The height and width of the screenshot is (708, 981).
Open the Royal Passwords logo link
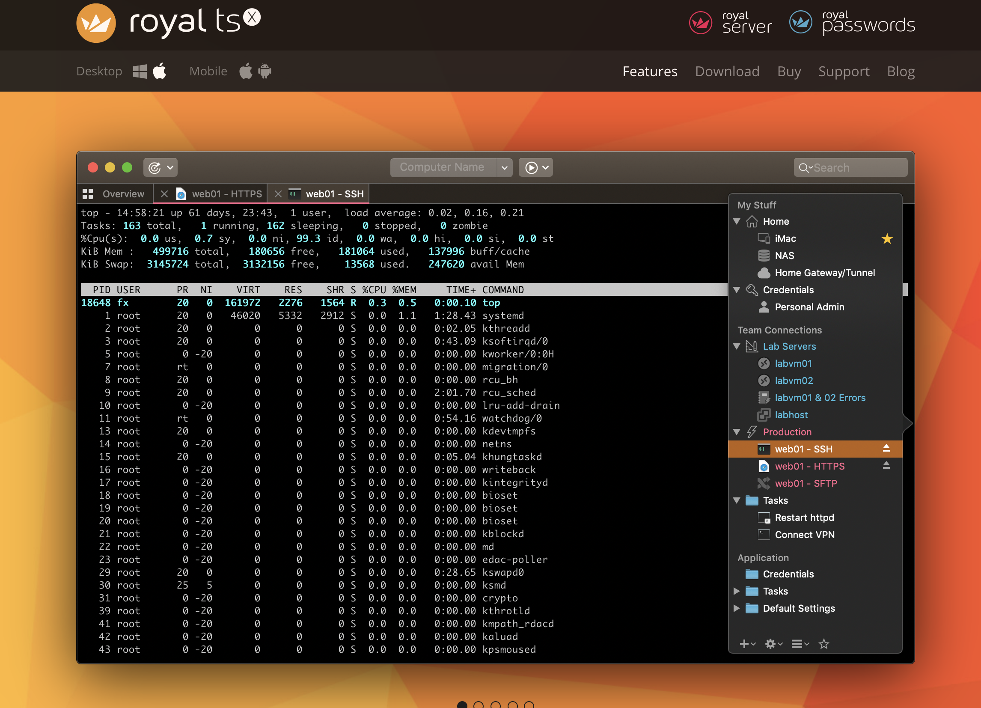852,23
